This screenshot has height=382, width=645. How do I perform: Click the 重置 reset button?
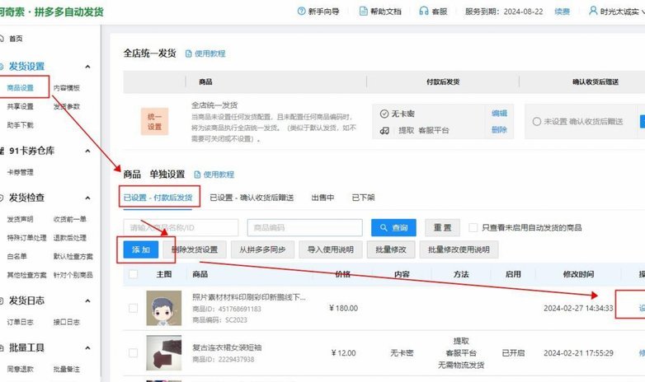(x=442, y=227)
